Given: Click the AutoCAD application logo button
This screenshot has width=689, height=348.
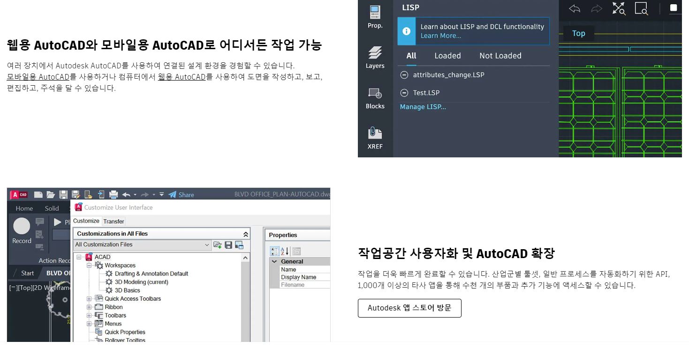Looking at the screenshot, I should [19, 195].
